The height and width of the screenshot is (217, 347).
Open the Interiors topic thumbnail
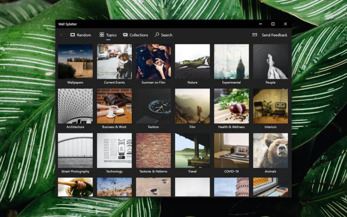pyautogui.click(x=271, y=106)
